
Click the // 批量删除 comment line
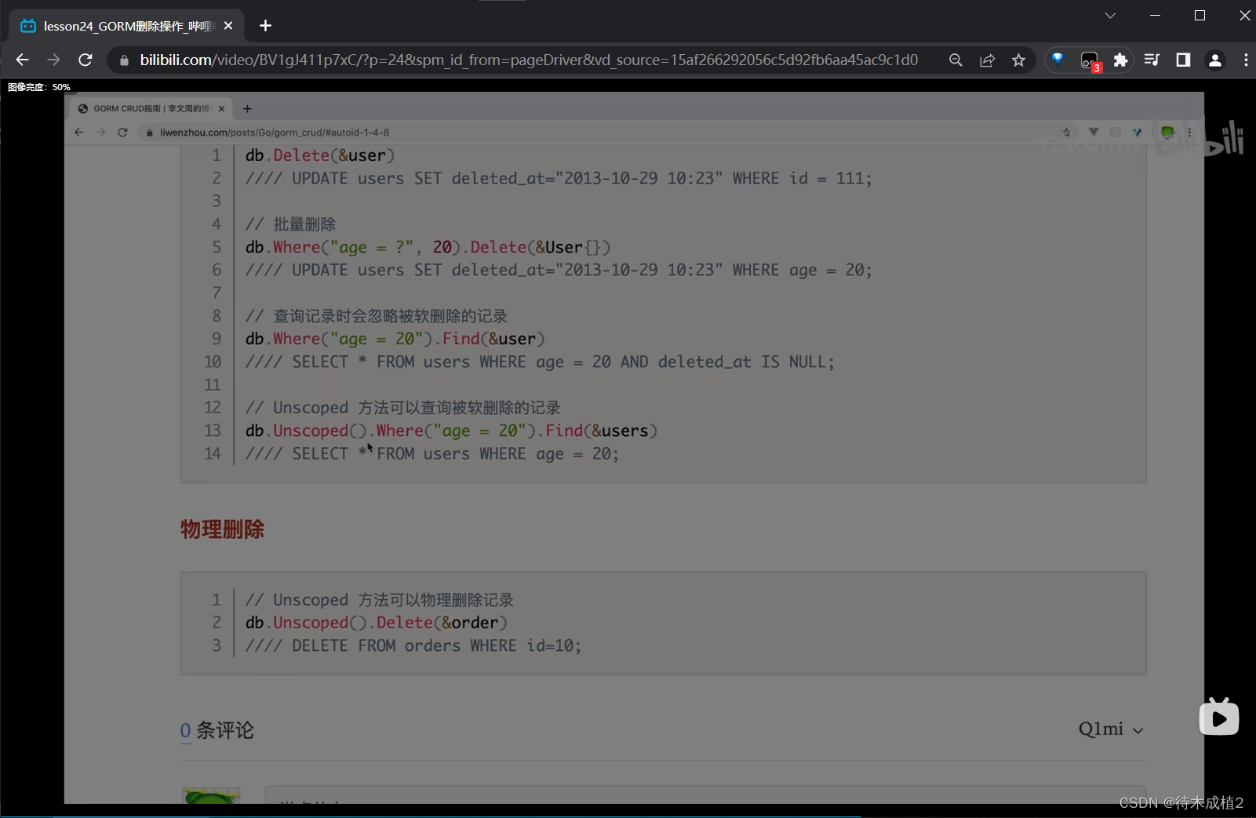tap(290, 224)
